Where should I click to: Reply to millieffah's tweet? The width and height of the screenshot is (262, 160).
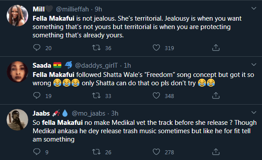point(37,47)
